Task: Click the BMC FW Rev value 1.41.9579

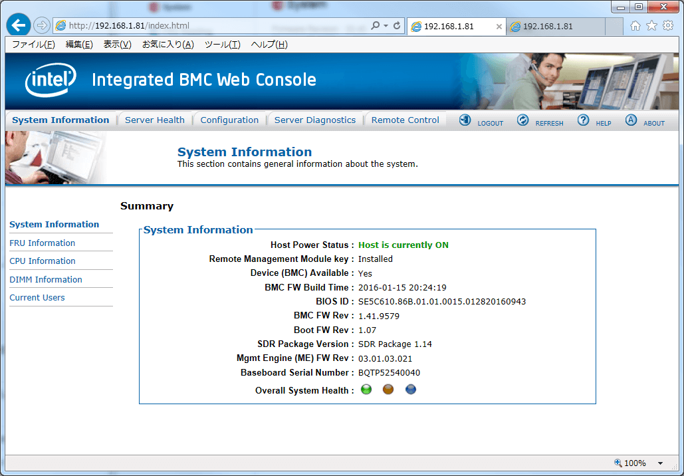Action: [x=379, y=316]
